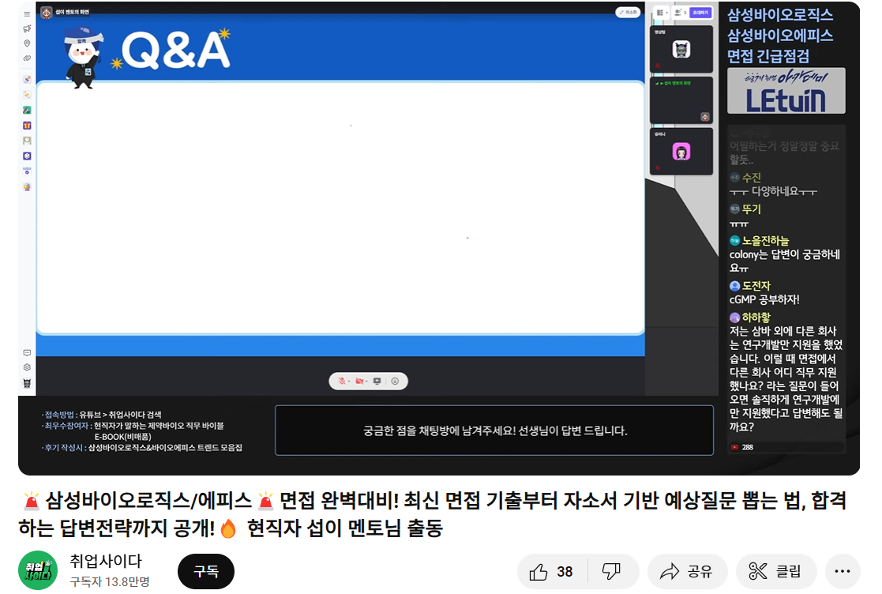Viewport: 882px width, 594px height.
Task: Click the link chain icon in sidebar
Action: [x=27, y=58]
